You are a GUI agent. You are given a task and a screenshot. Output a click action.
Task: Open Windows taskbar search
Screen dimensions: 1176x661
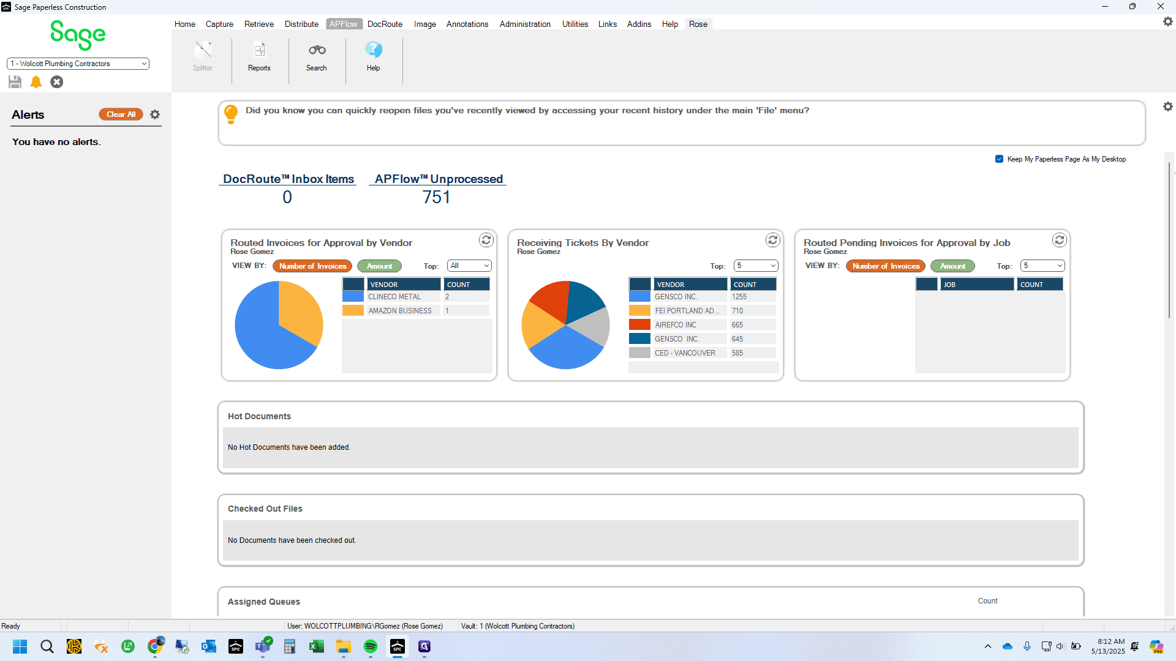(x=47, y=647)
